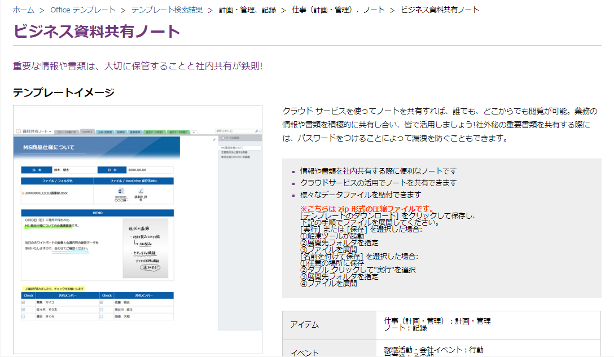Click the ページの追加 add-page icon

223,138
